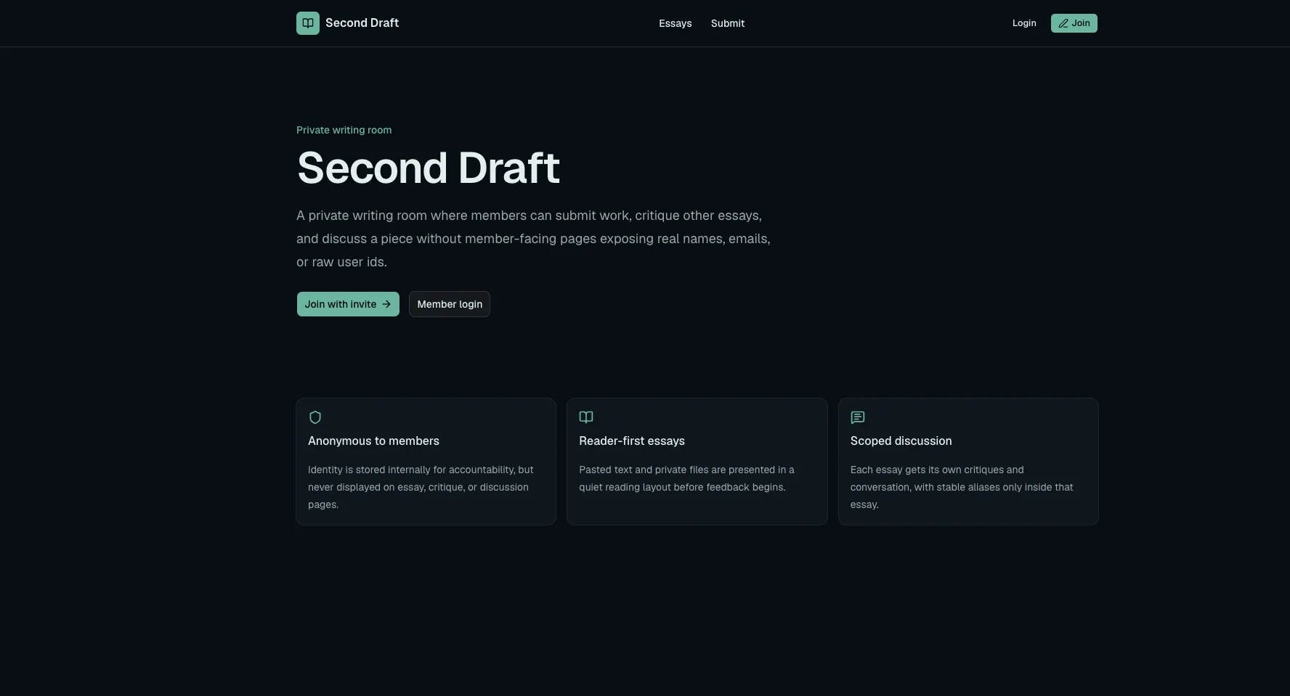This screenshot has height=696, width=1290.
Task: Click the 'Pasted text and private files' description
Action: 686,478
